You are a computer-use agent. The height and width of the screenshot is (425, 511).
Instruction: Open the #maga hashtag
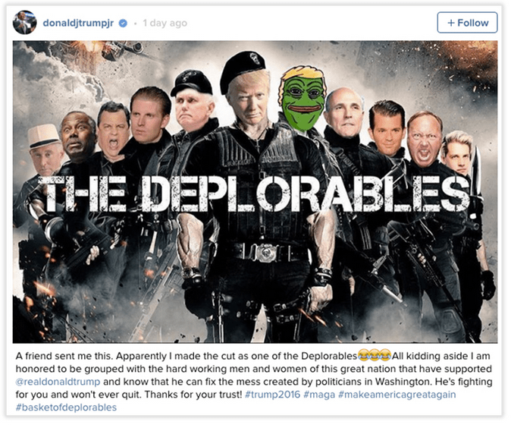[319, 395]
